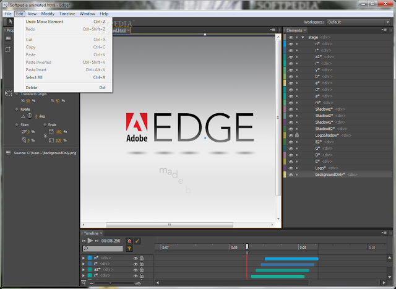The width and height of the screenshot is (396, 289).
Task: Click the yellow funnel filter icon in Timeline
Action: (129, 249)
